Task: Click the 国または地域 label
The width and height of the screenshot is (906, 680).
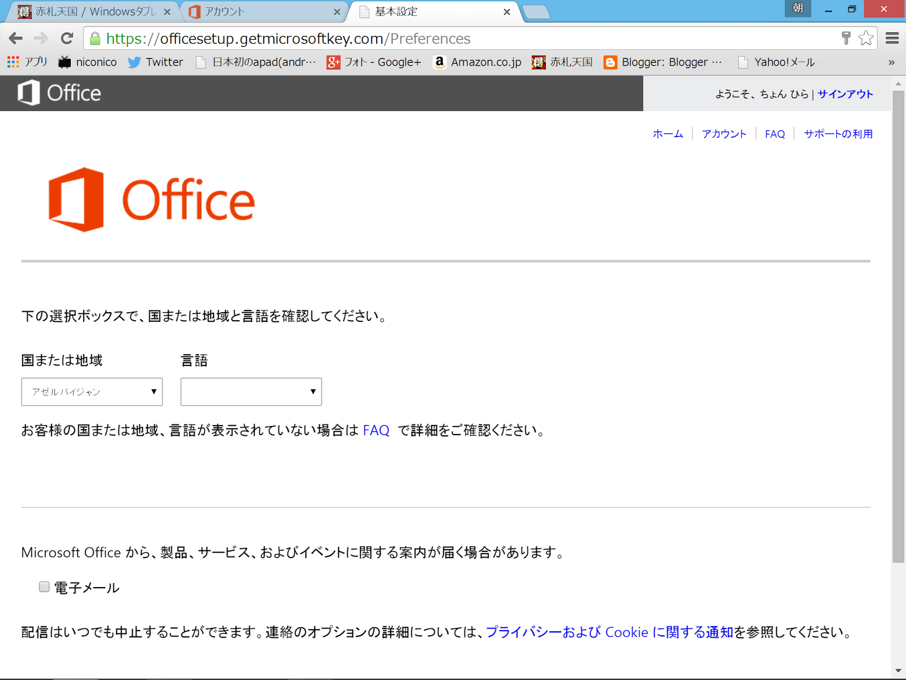Action: [x=62, y=360]
